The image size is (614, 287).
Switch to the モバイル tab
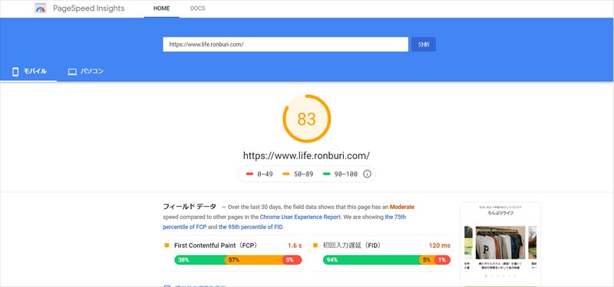pos(35,71)
